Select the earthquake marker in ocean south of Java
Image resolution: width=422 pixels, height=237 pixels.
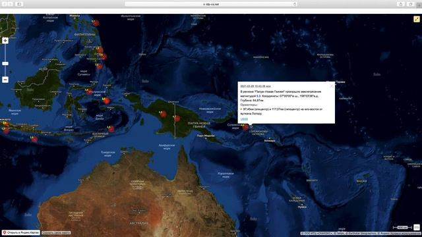pyautogui.click(x=34, y=139)
